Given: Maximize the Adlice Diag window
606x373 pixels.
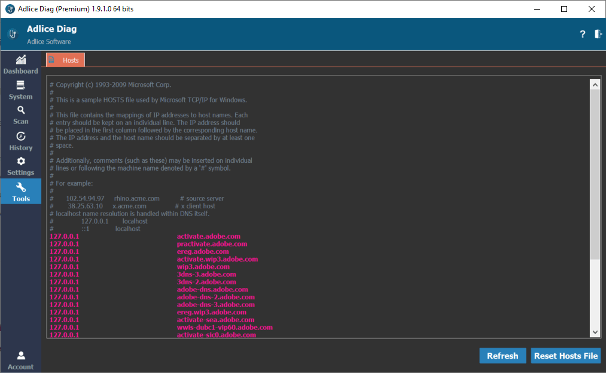Looking at the screenshot, I should coord(564,9).
